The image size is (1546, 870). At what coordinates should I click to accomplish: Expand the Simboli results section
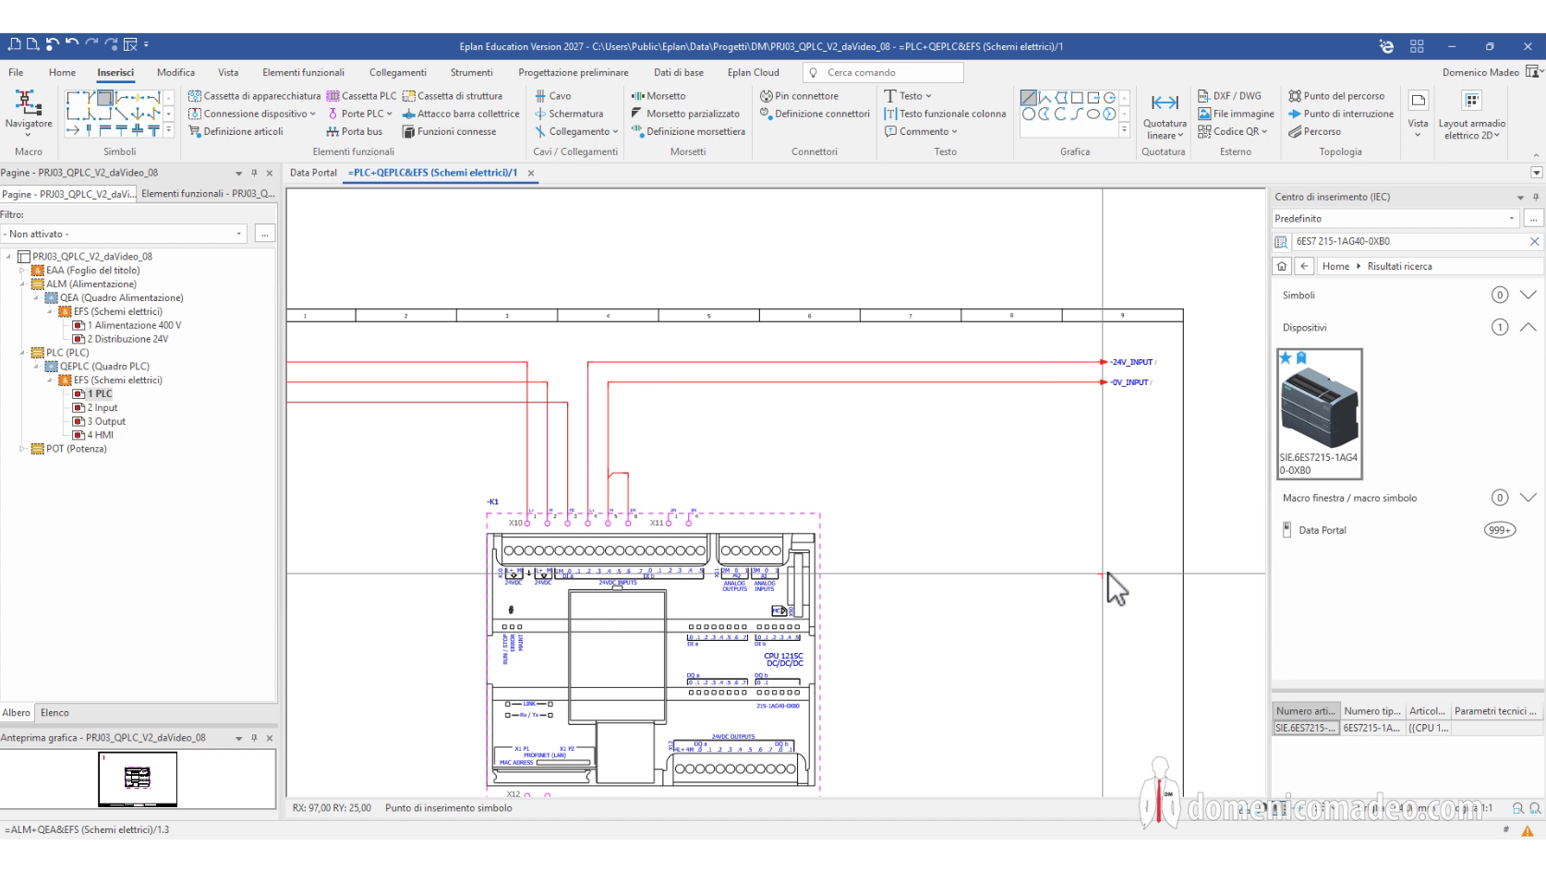pos(1528,296)
